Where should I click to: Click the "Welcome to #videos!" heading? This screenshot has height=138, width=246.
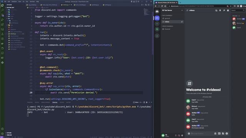(x=203, y=90)
